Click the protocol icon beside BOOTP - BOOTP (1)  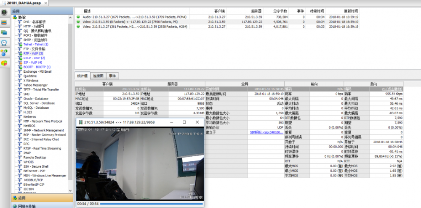[20, 67]
